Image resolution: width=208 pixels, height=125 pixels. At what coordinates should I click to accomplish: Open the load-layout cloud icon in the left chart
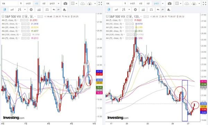pos(83,3)
